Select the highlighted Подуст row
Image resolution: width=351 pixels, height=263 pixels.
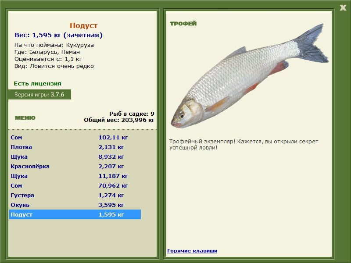click(x=75, y=214)
